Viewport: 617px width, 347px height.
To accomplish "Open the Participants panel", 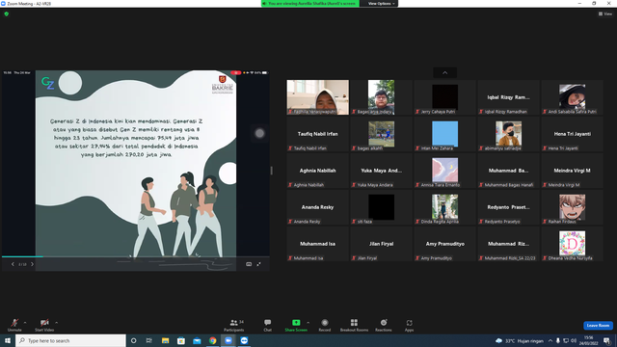I will click(234, 325).
